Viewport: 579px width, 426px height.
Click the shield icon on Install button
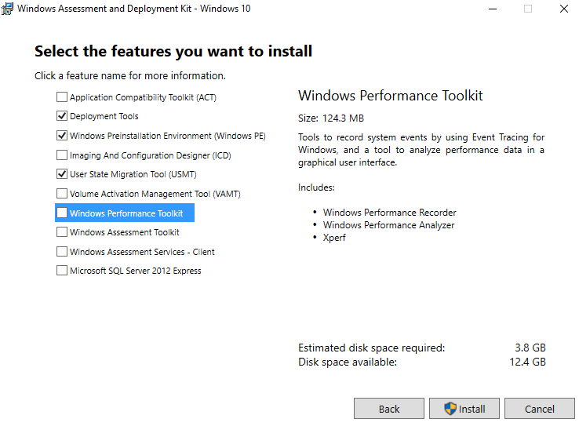coord(450,409)
